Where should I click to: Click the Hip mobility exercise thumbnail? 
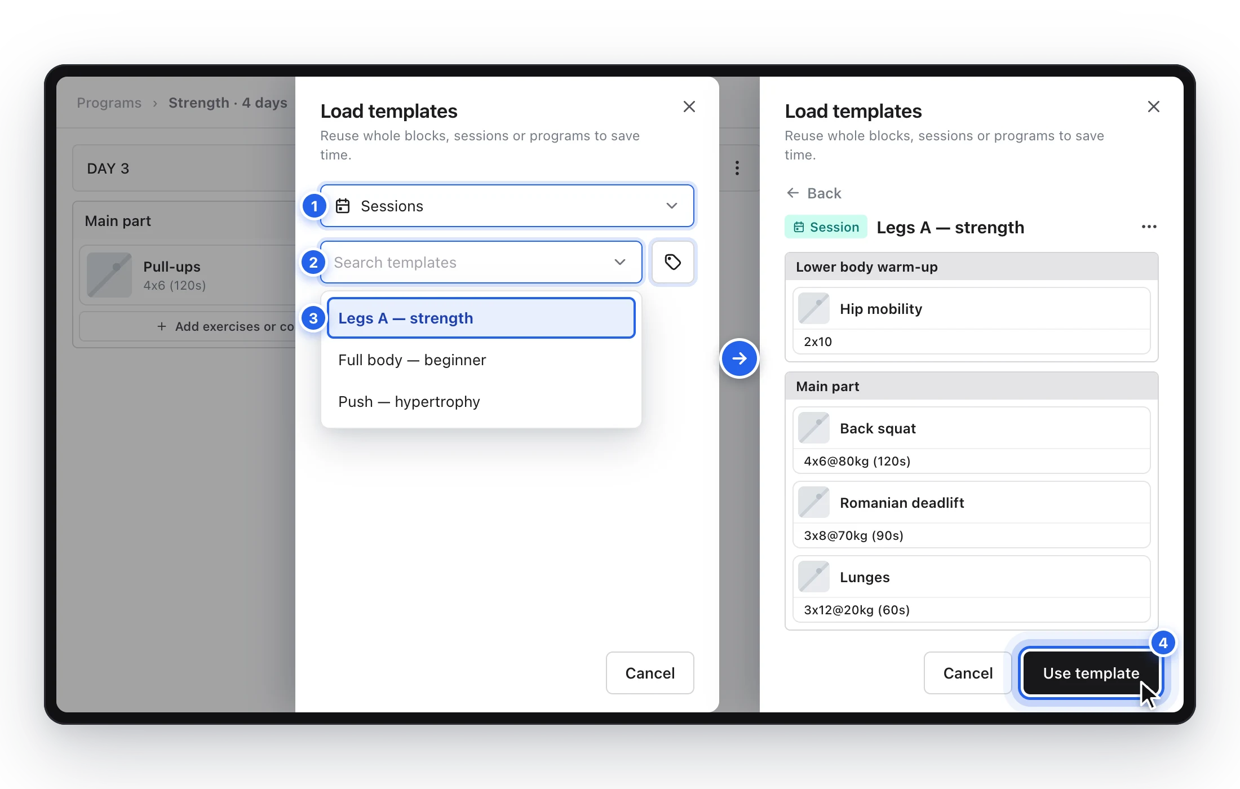(813, 308)
